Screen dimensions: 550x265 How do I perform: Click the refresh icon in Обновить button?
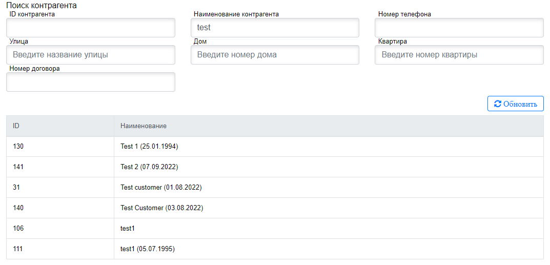pos(497,104)
